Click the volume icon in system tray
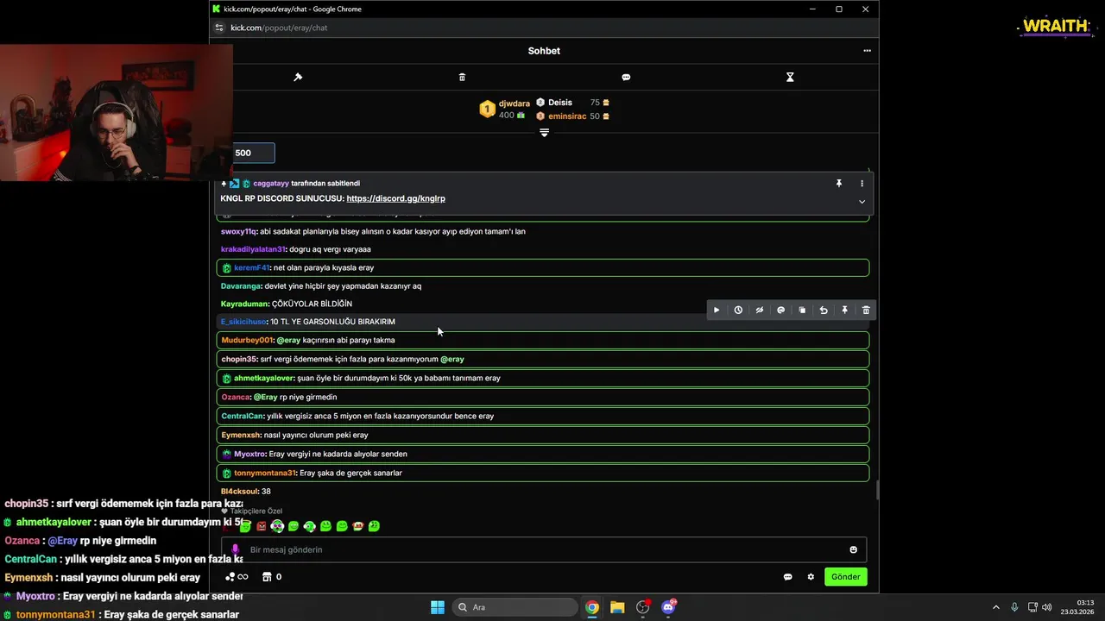 click(1046, 607)
